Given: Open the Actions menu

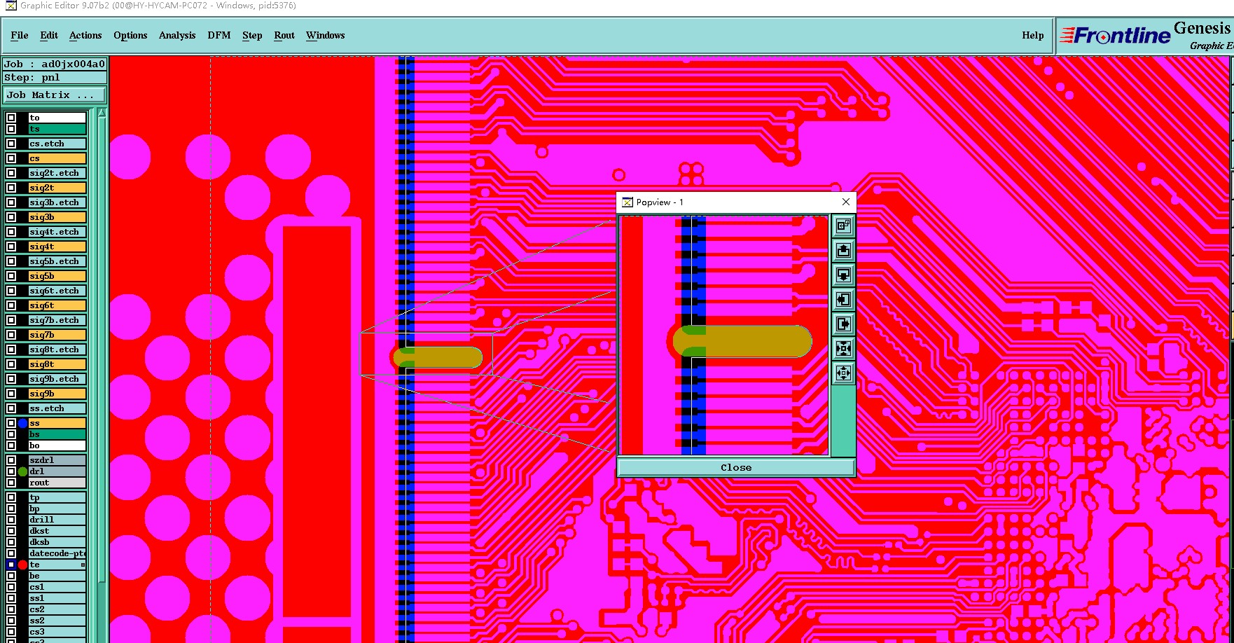Looking at the screenshot, I should [x=85, y=35].
